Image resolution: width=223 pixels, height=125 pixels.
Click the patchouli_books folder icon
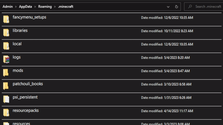(6, 86)
